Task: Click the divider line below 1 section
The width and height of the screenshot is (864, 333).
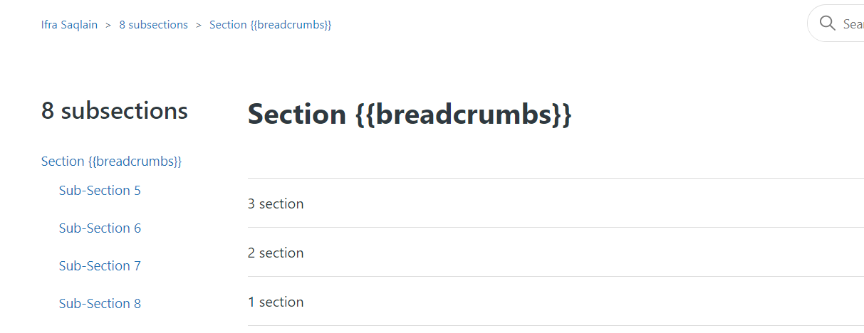Action: click(556, 326)
